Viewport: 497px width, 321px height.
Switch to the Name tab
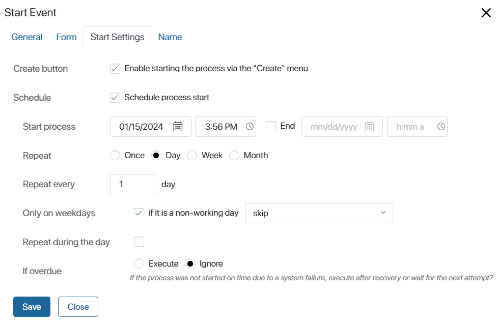click(x=170, y=37)
